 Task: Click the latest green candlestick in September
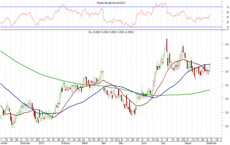point(209,67)
